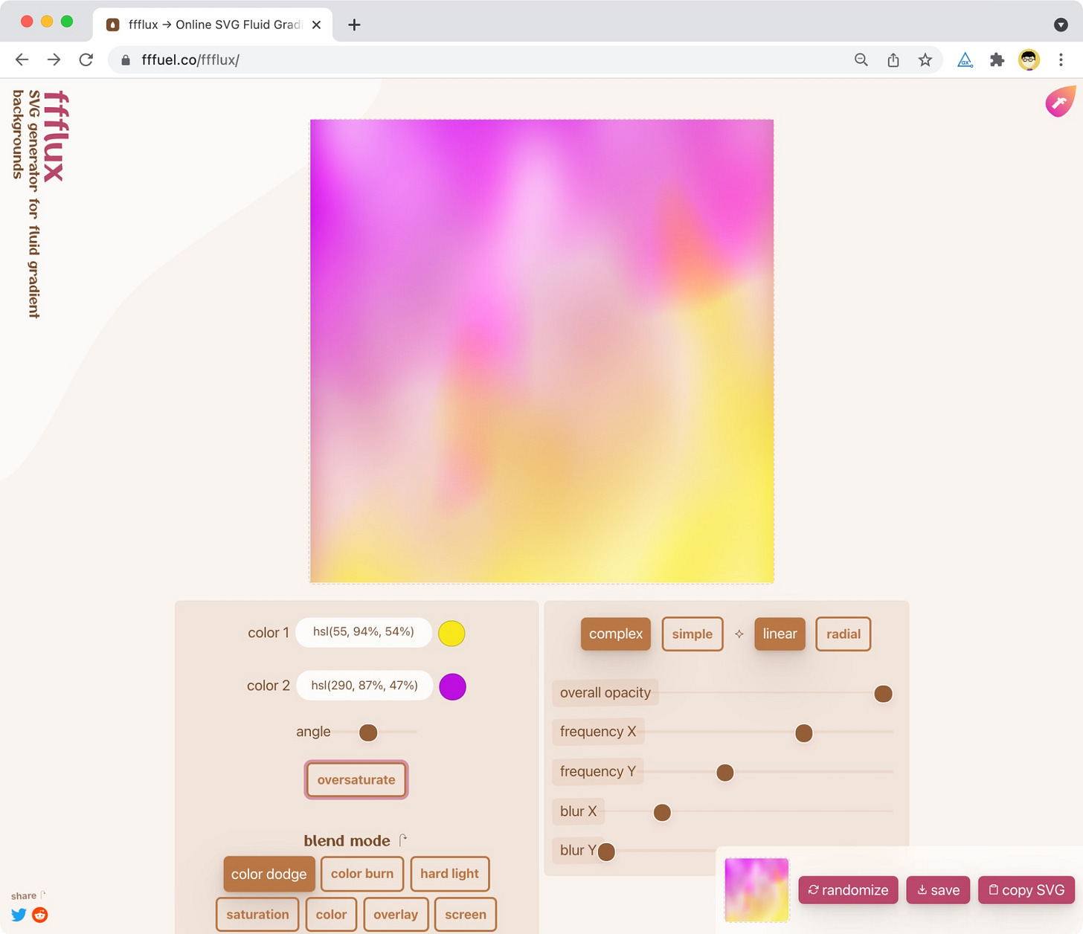Click the tab search dropdown arrow icon
1083x934 pixels.
click(x=1061, y=25)
